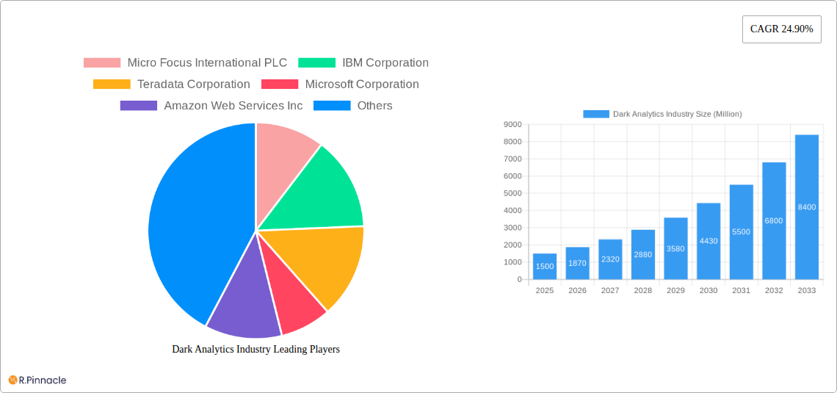Click the 2028 bar labeled 2880
The height and width of the screenshot is (393, 837).
click(643, 255)
